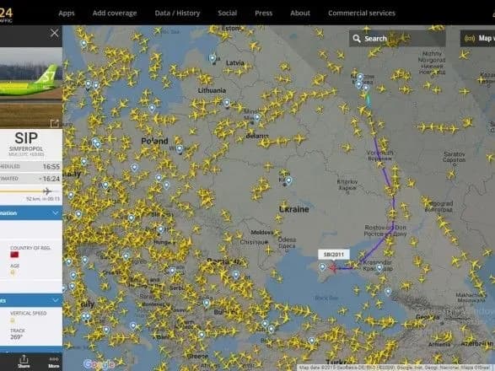Click the search magnifier icon
This screenshot has height=371, width=495.
pos(357,39)
